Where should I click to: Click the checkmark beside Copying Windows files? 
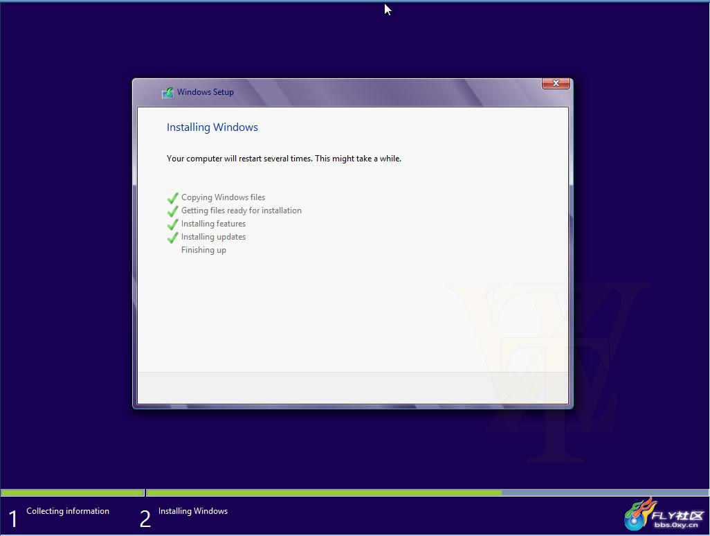click(x=172, y=198)
